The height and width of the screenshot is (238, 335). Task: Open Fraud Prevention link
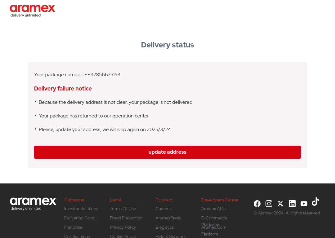[126, 218]
